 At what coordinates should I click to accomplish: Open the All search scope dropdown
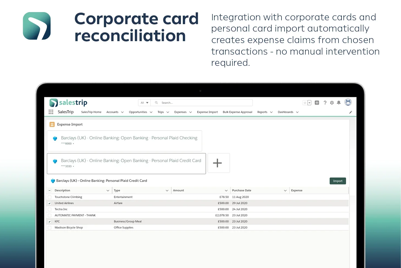pos(144,103)
